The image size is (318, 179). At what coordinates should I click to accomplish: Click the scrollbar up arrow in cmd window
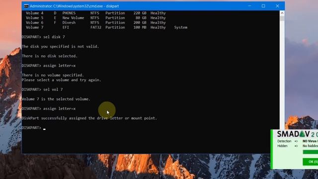[x=282, y=13]
